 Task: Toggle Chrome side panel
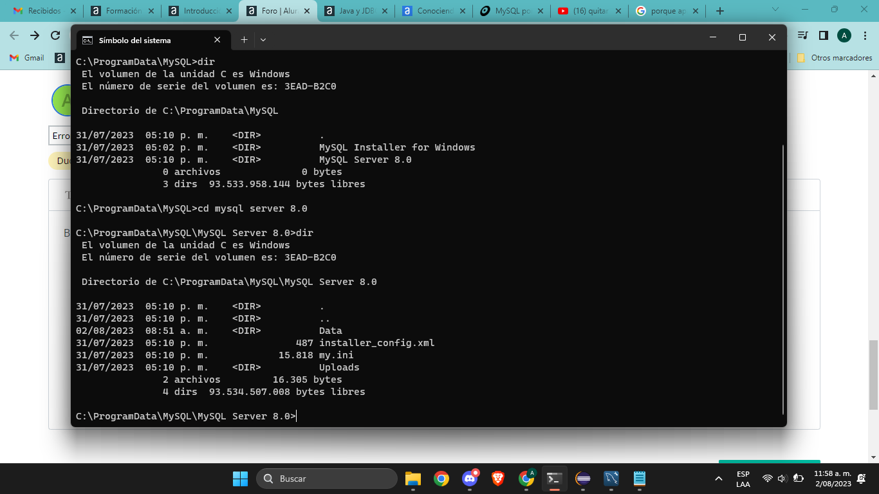click(823, 35)
